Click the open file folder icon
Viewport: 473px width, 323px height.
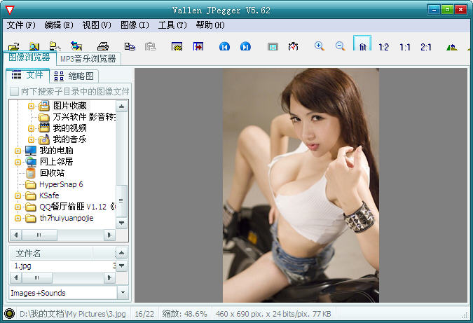[x=14, y=47]
